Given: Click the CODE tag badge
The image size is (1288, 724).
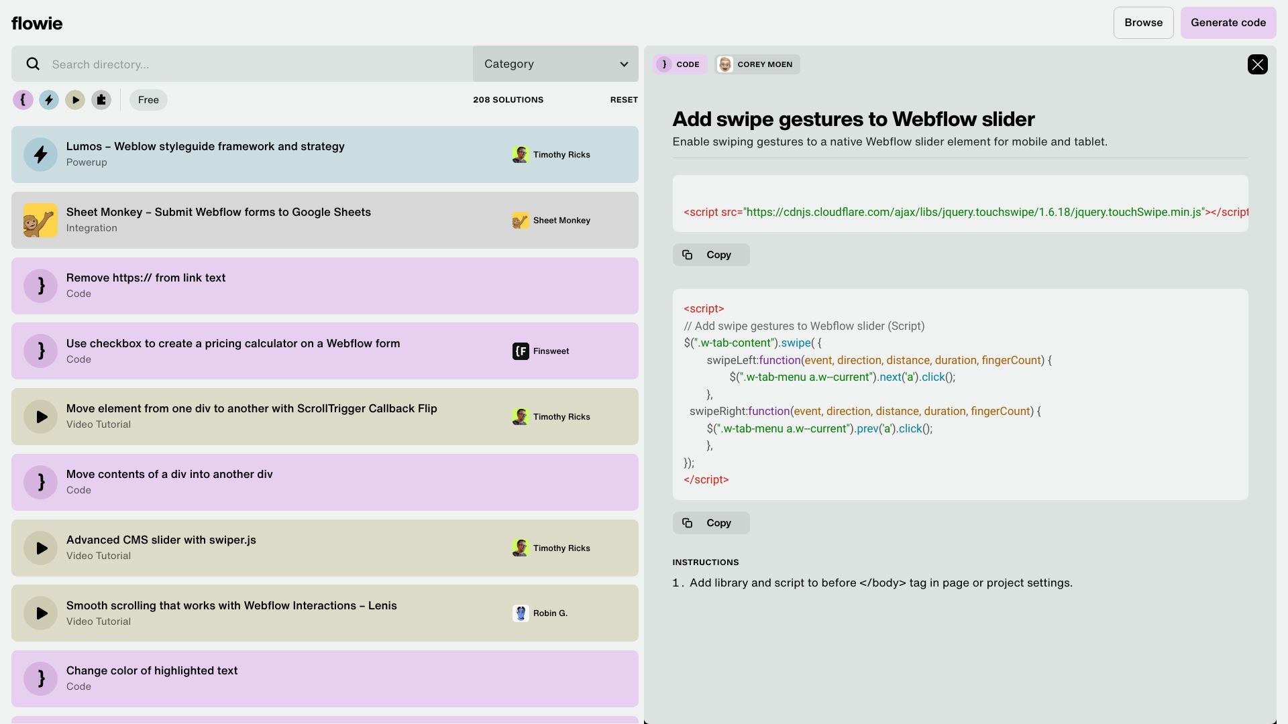Looking at the screenshot, I should point(680,64).
